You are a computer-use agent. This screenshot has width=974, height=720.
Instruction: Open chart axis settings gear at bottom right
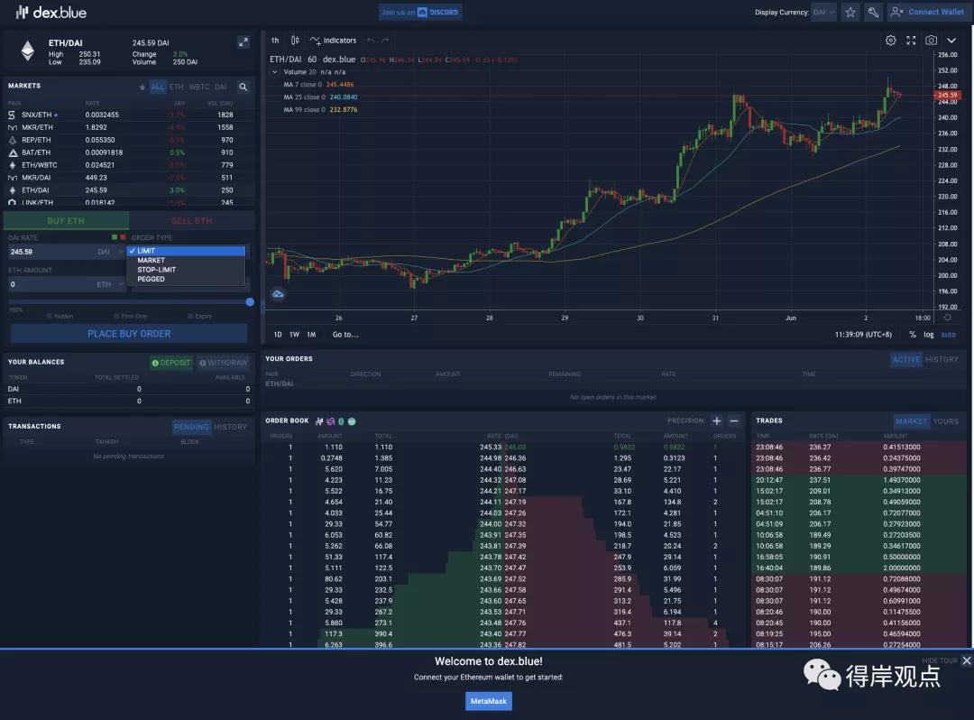click(x=947, y=318)
